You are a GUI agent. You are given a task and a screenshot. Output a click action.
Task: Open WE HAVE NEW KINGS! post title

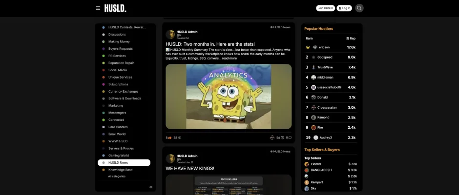[x=190, y=169]
